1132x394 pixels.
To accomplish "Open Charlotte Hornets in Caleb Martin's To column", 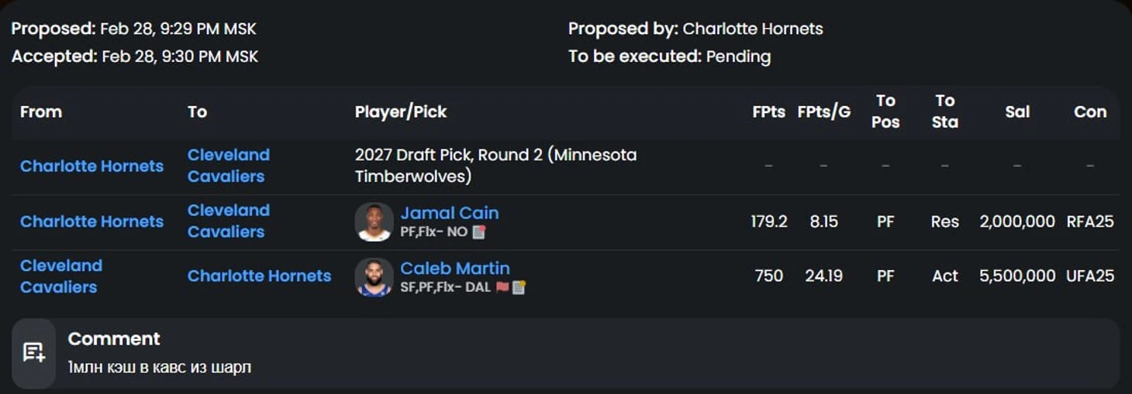I will click(x=259, y=276).
